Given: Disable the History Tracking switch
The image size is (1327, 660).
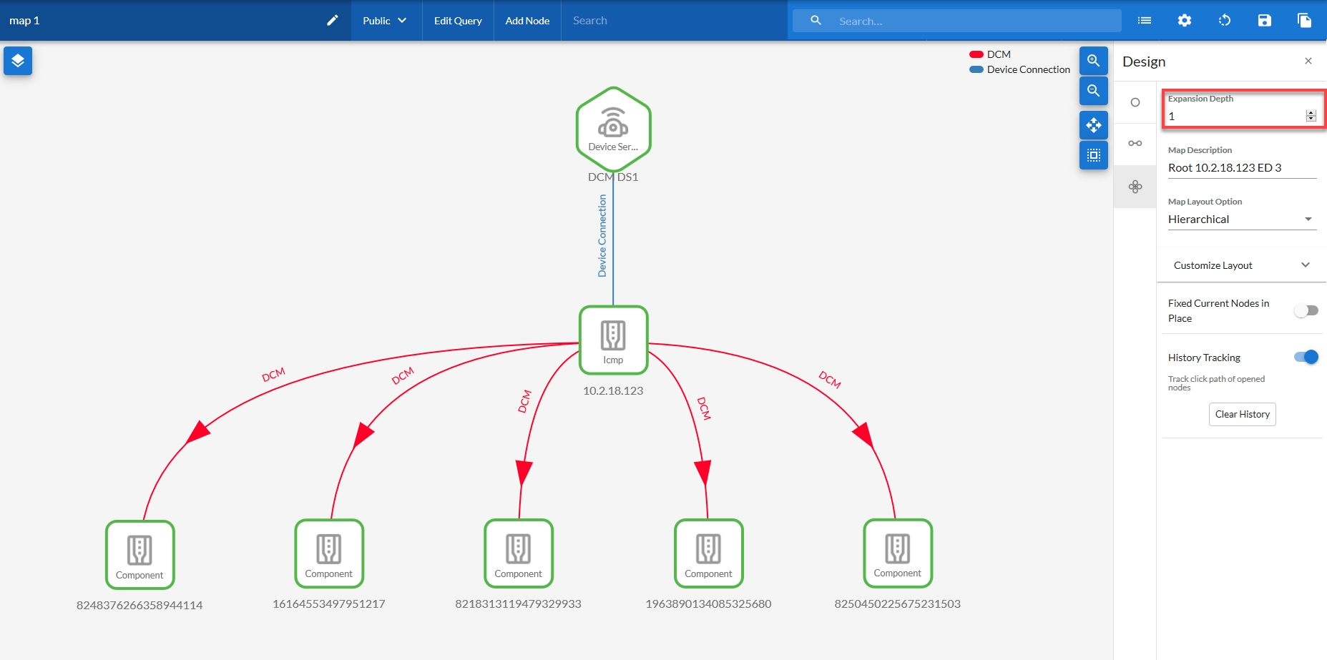Looking at the screenshot, I should coord(1306,358).
